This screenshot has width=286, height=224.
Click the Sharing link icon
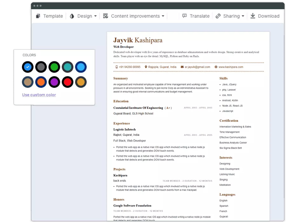[218, 16]
